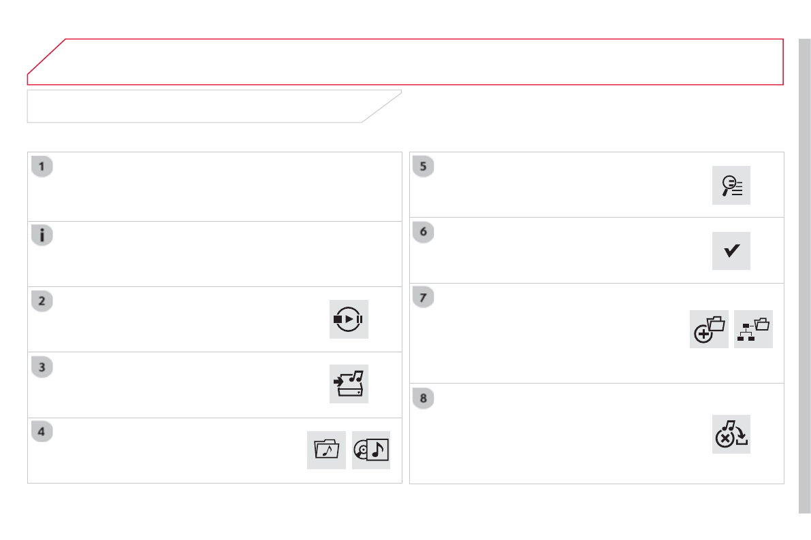Click the red-outlined header title bar
The image size is (811, 540).
[409, 62]
